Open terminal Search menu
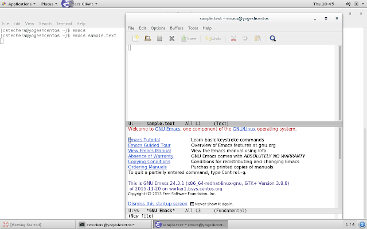367x229 pixels. click(x=45, y=23)
